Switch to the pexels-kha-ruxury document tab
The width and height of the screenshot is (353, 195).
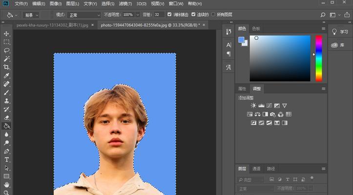click(55, 25)
